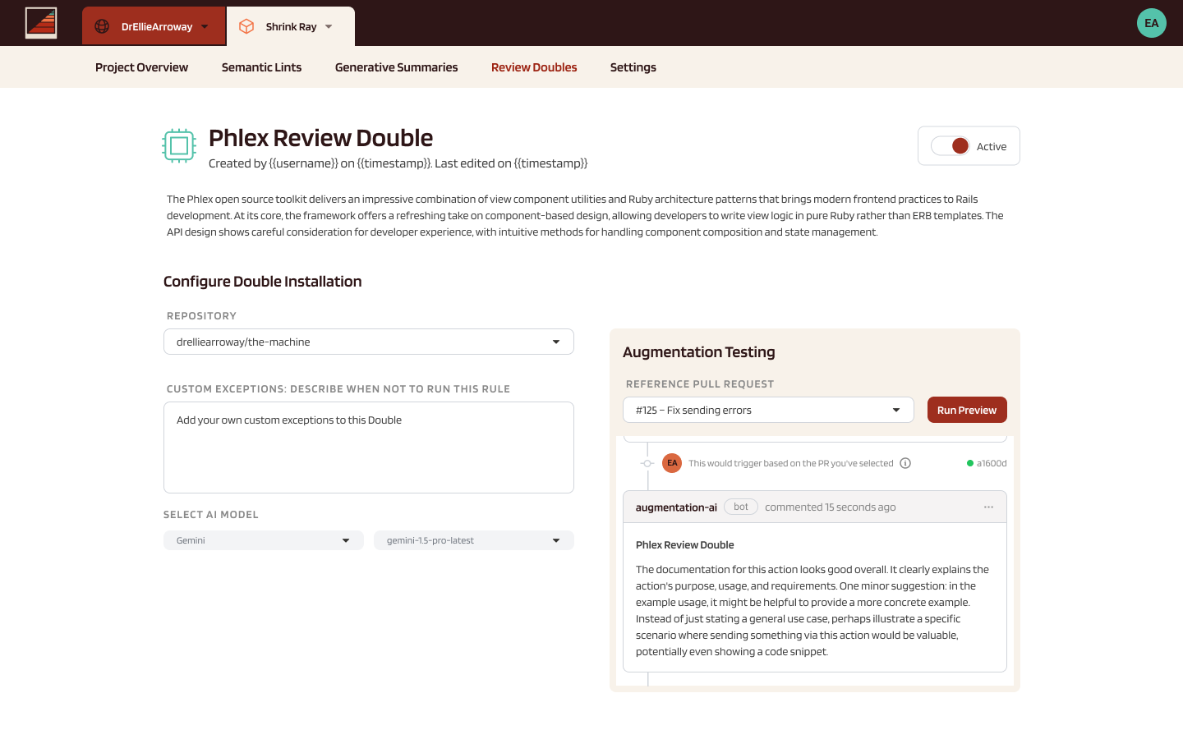Screen dimensions: 1183x739
Task: Click the small EA avatar in the timeline
Action: 672,463
